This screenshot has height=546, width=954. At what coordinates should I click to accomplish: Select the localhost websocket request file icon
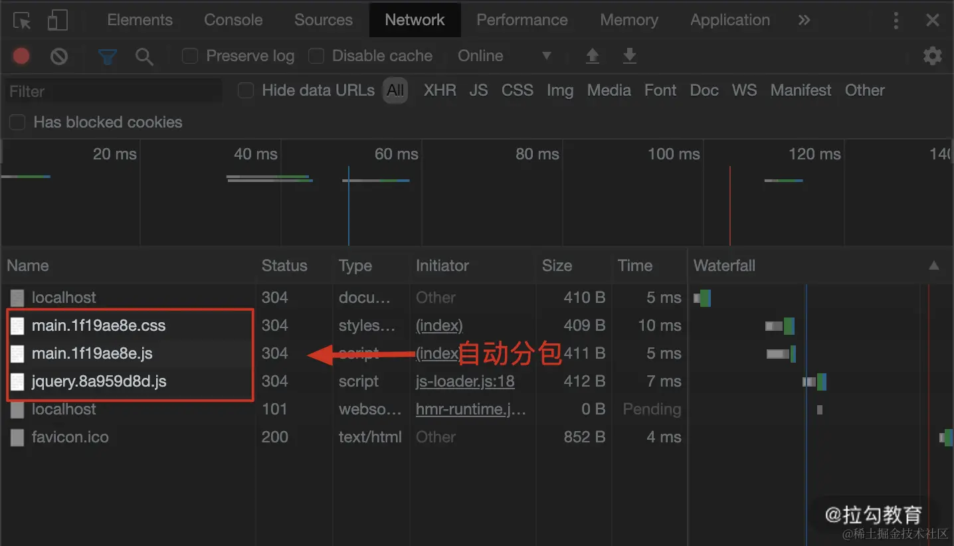coord(17,409)
